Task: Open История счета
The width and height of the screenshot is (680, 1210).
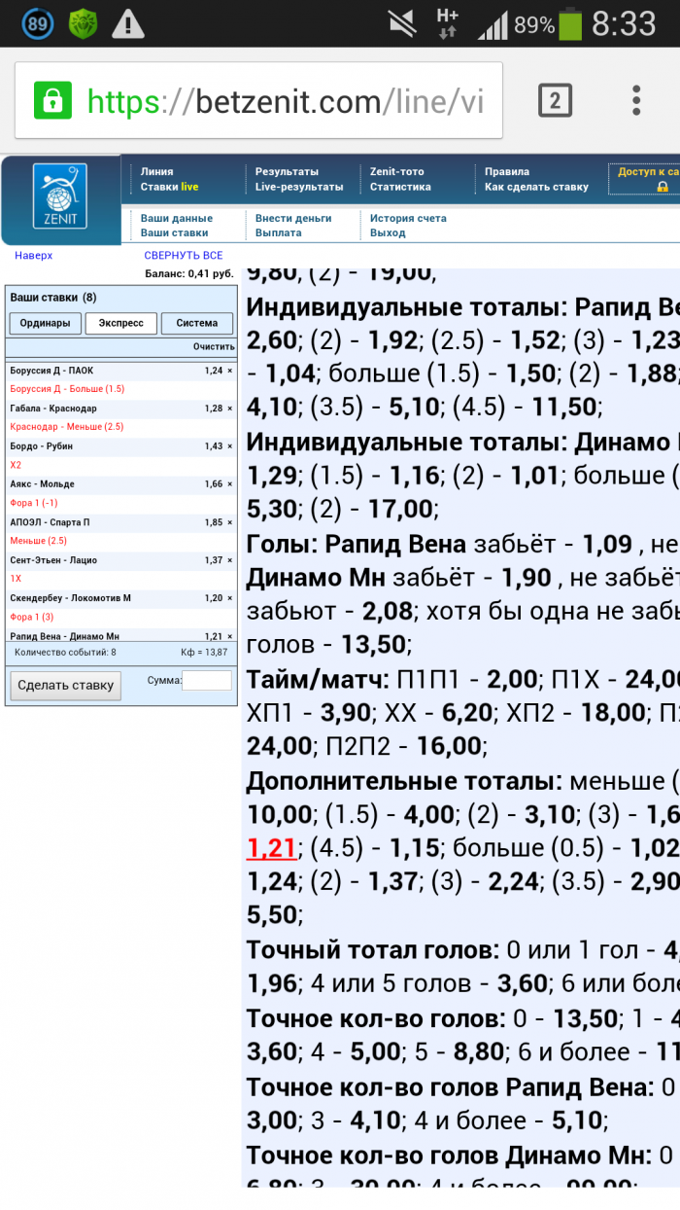Action: [408, 218]
